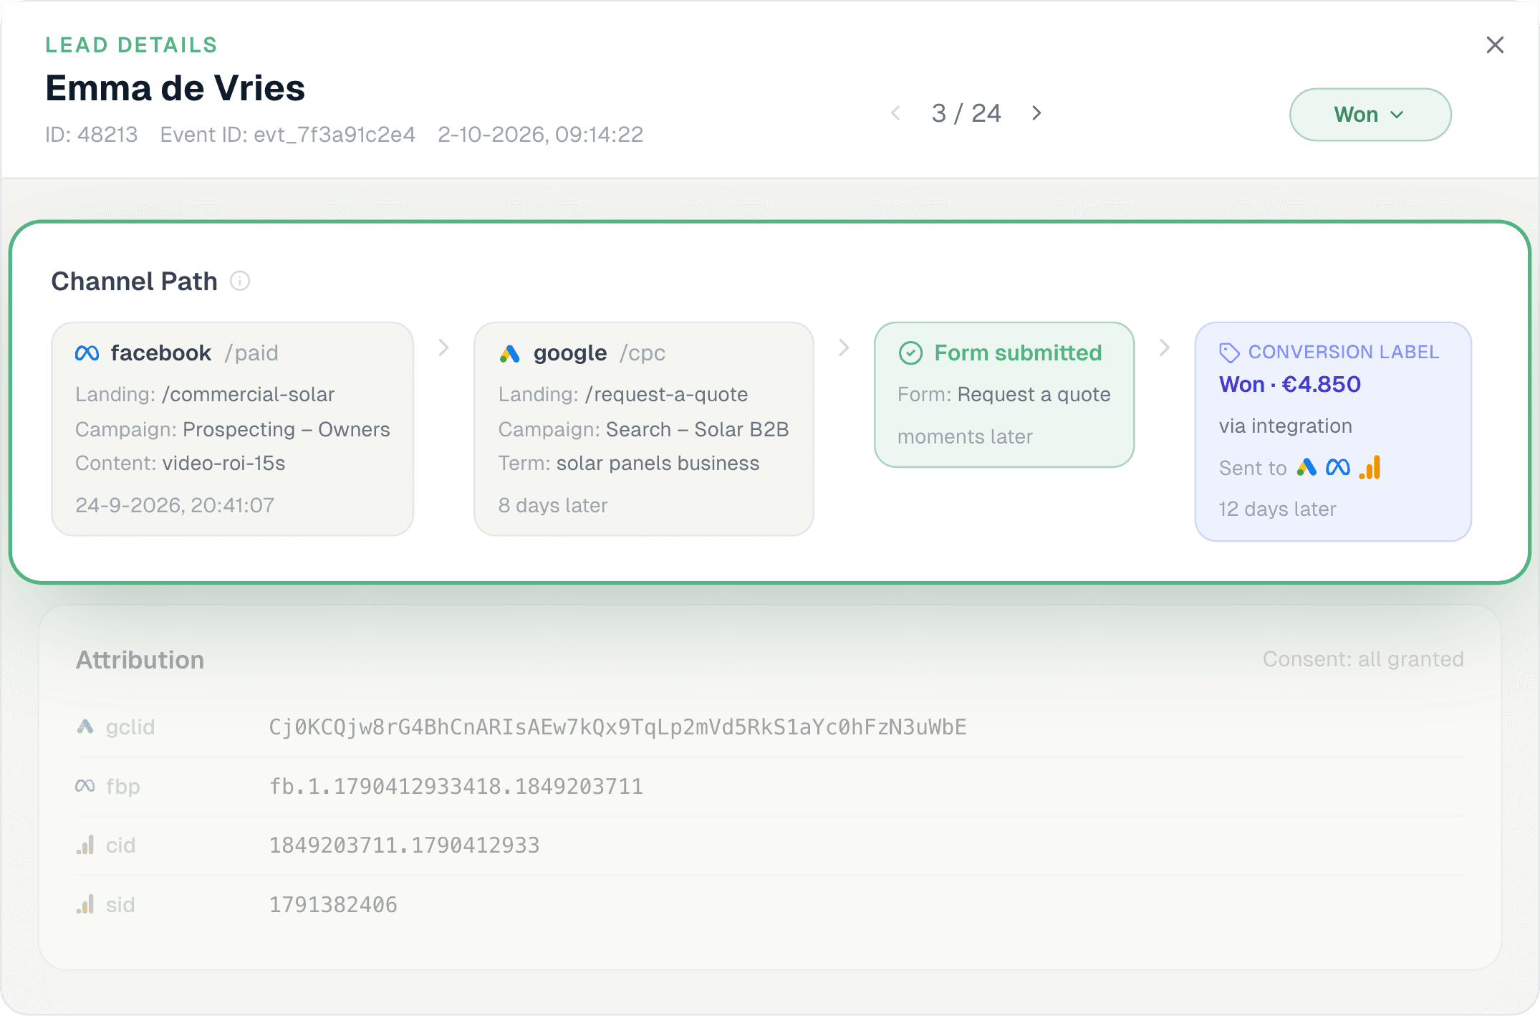Image resolution: width=1540 pixels, height=1016 pixels.
Task: Click the Form submitted checkmark icon
Action: pyautogui.click(x=910, y=353)
